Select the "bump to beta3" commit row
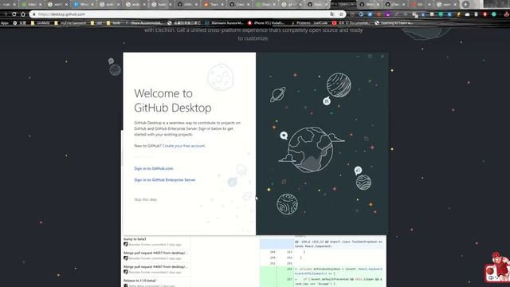This screenshot has height=287, width=510. point(156,242)
